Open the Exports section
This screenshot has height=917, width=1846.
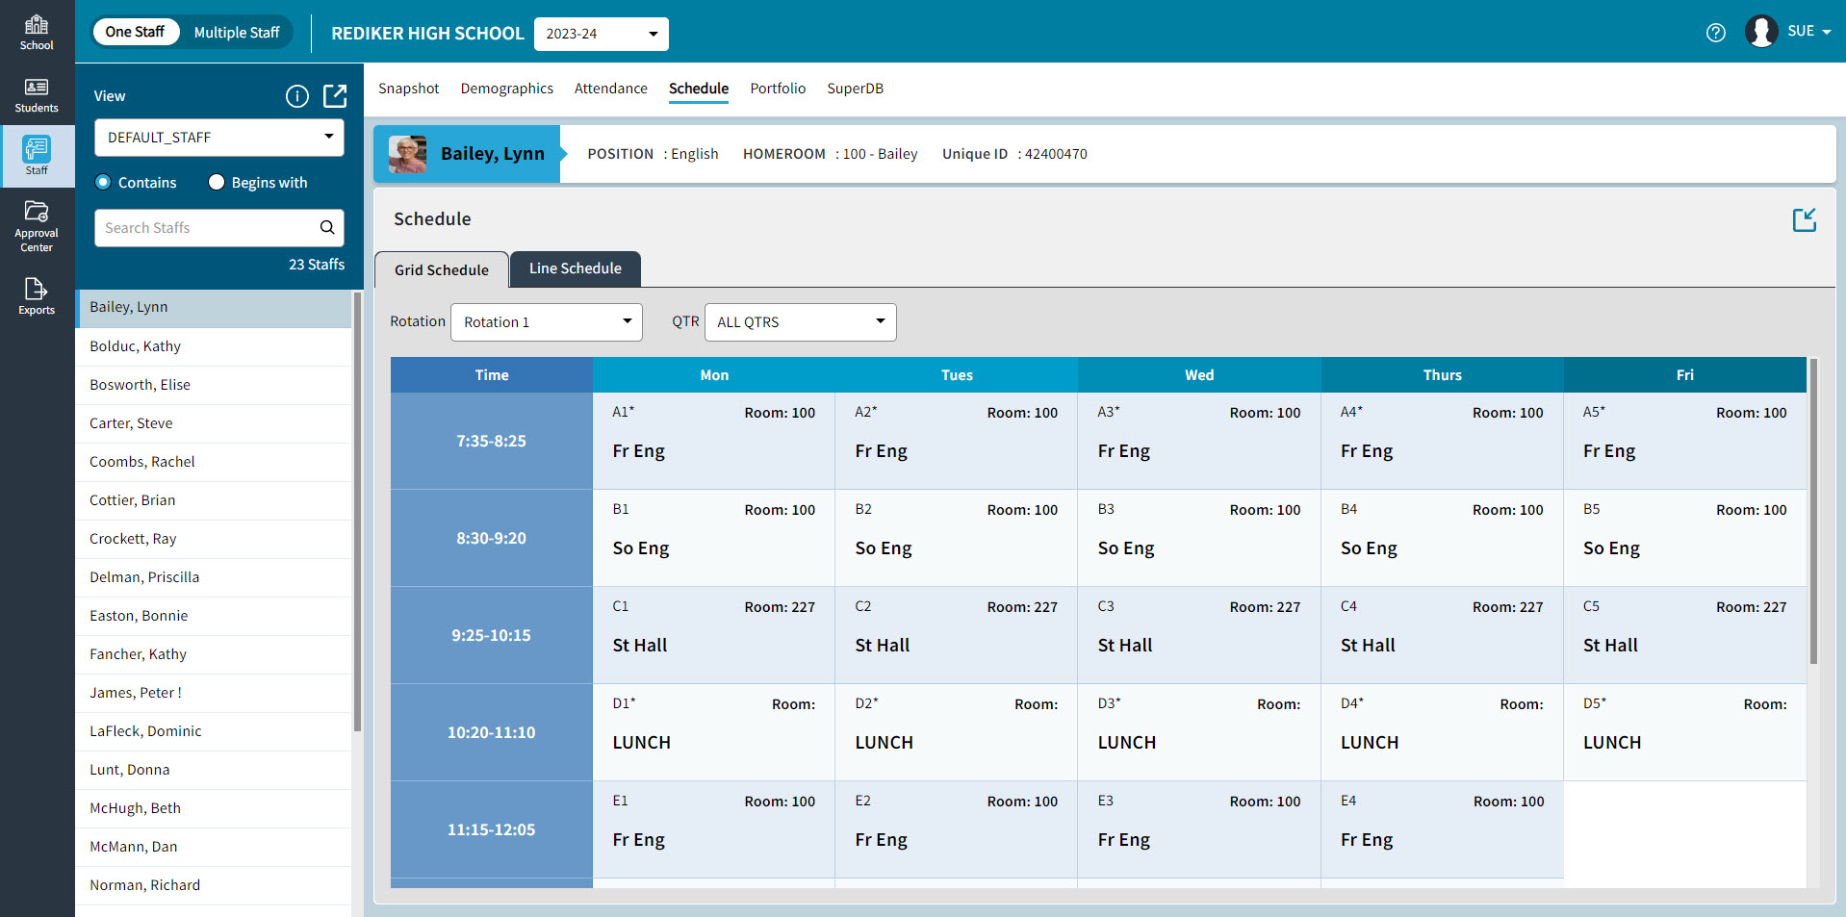37,295
